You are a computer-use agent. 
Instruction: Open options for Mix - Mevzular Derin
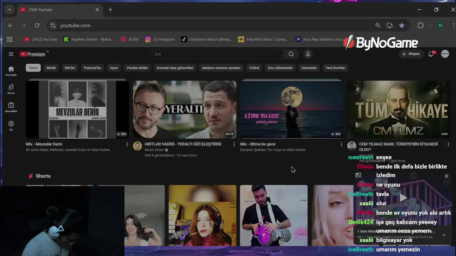[127, 144]
